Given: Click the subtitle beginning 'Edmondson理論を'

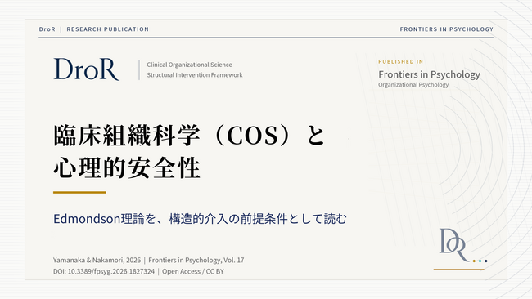Looking at the screenshot, I should pyautogui.click(x=200, y=219).
